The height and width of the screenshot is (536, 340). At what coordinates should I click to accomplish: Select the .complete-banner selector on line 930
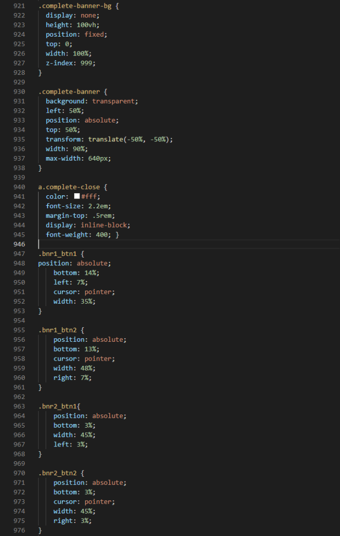pyautogui.click(x=69, y=92)
